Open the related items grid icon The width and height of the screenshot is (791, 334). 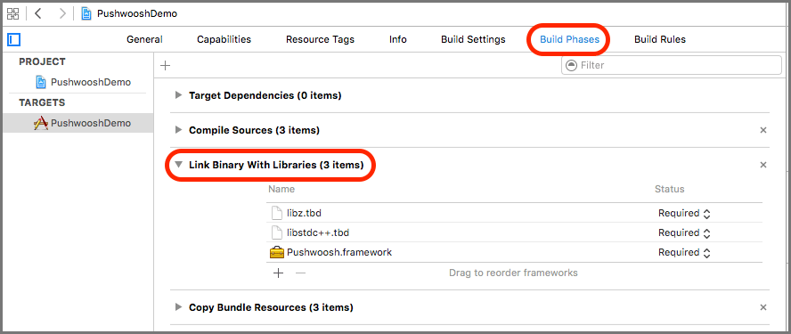12,13
